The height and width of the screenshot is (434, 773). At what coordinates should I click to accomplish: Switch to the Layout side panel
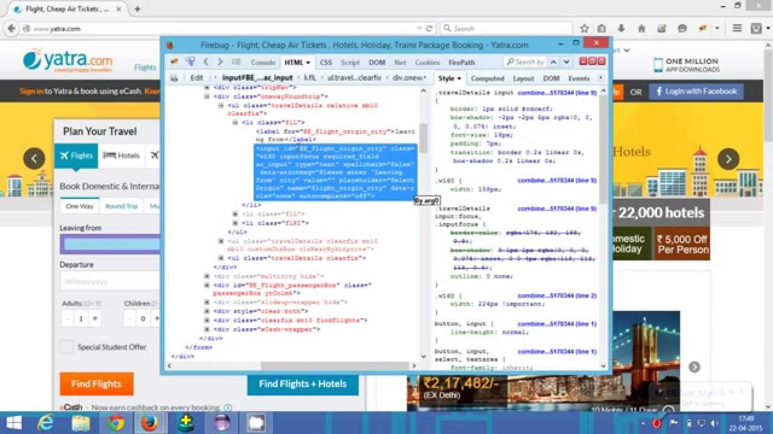coord(524,78)
